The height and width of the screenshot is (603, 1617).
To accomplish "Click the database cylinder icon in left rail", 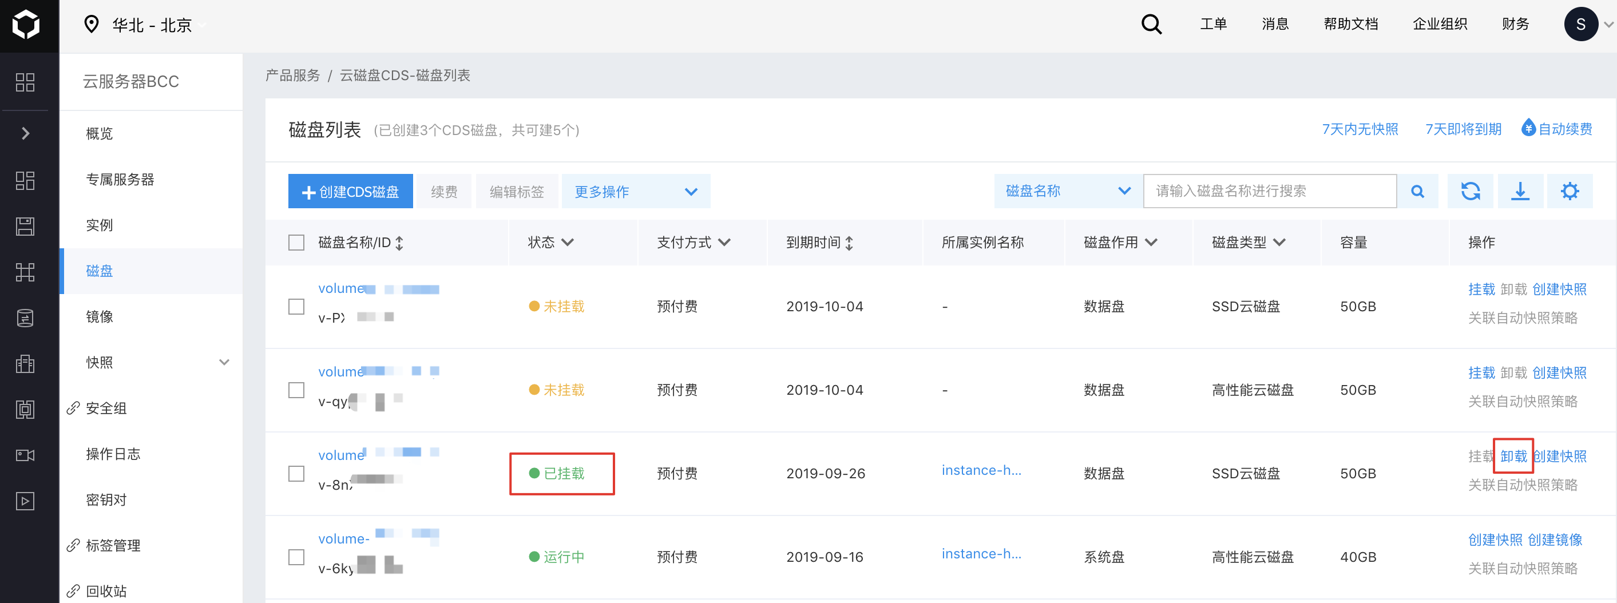I will coord(25,318).
